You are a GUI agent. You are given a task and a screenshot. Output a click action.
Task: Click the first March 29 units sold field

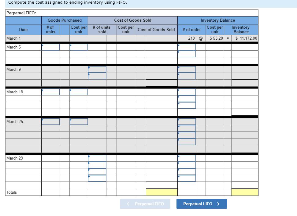(x=97, y=158)
